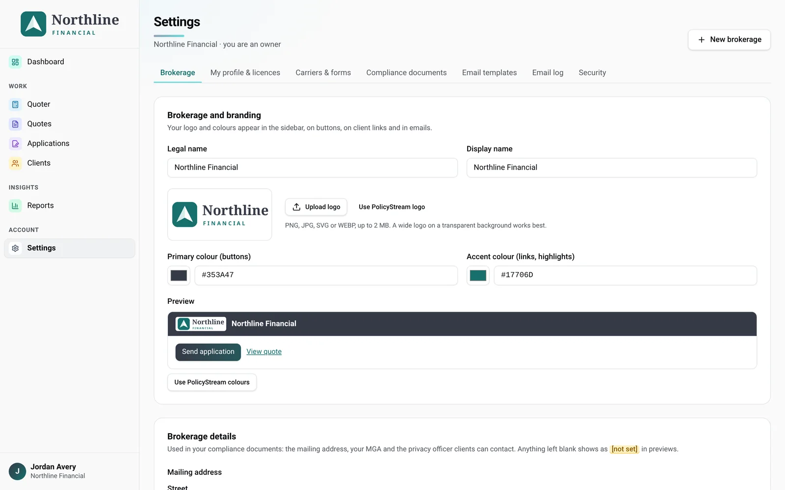
Task: Reset with Use PolicyStream colours
Action: pyautogui.click(x=212, y=382)
